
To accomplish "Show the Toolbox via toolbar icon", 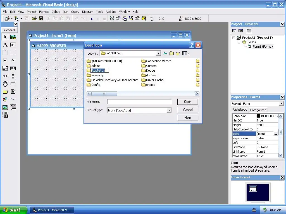I will point(137,19).
